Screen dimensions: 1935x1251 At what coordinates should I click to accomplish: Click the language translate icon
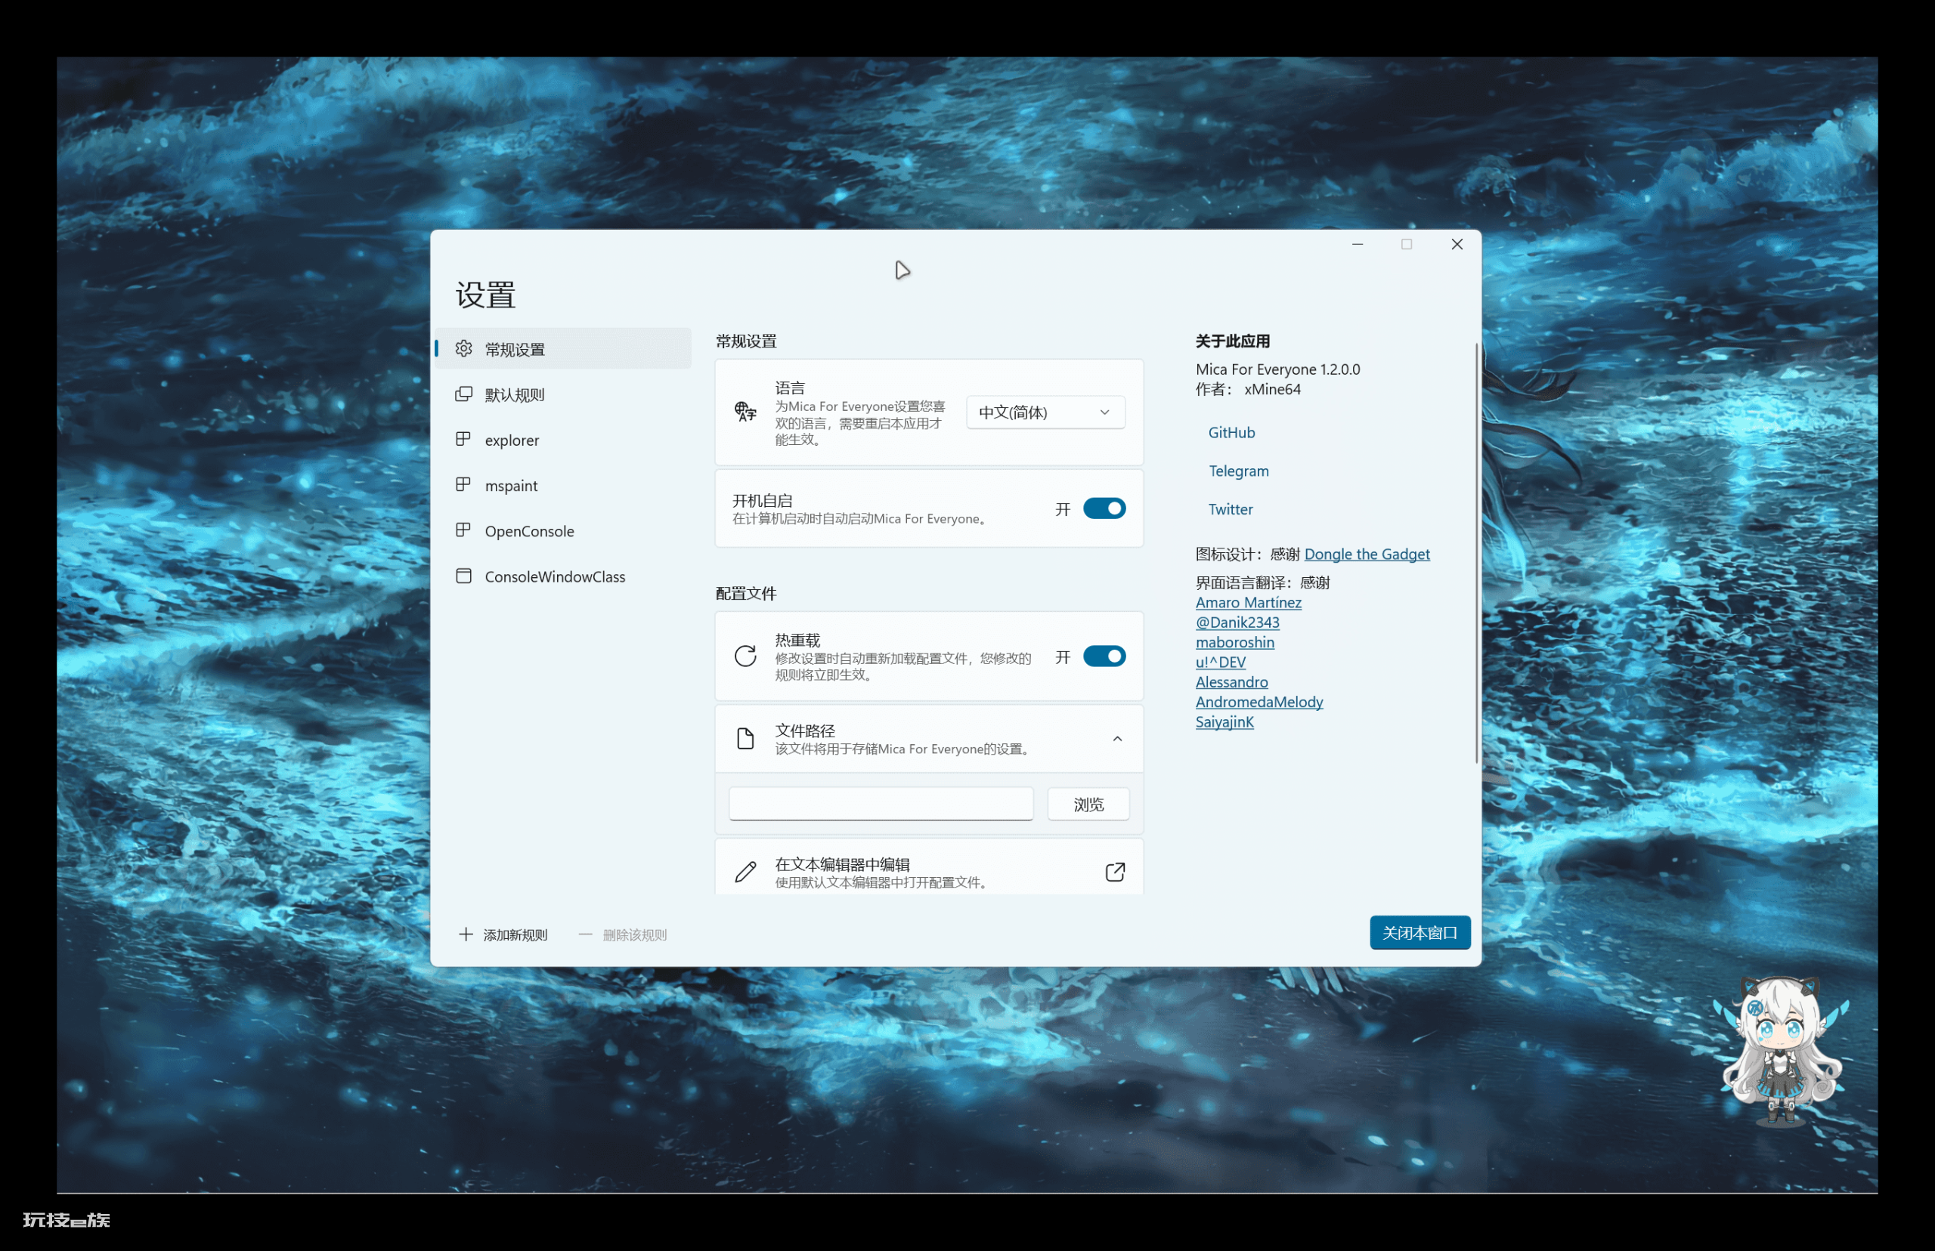tap(745, 412)
